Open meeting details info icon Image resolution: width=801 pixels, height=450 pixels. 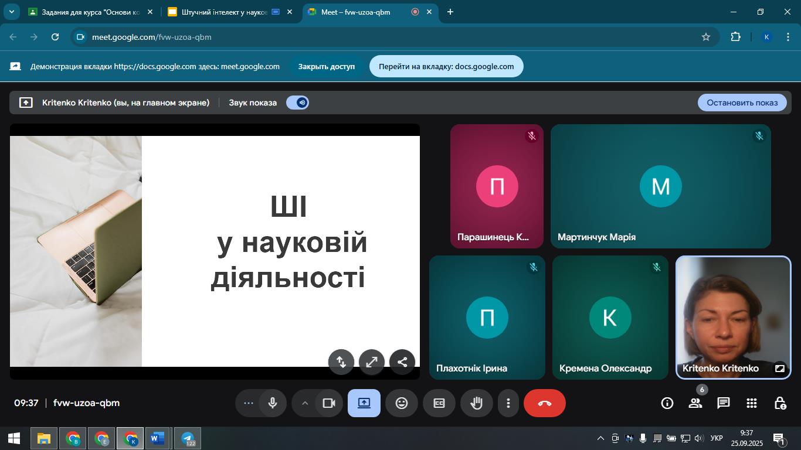click(x=667, y=403)
